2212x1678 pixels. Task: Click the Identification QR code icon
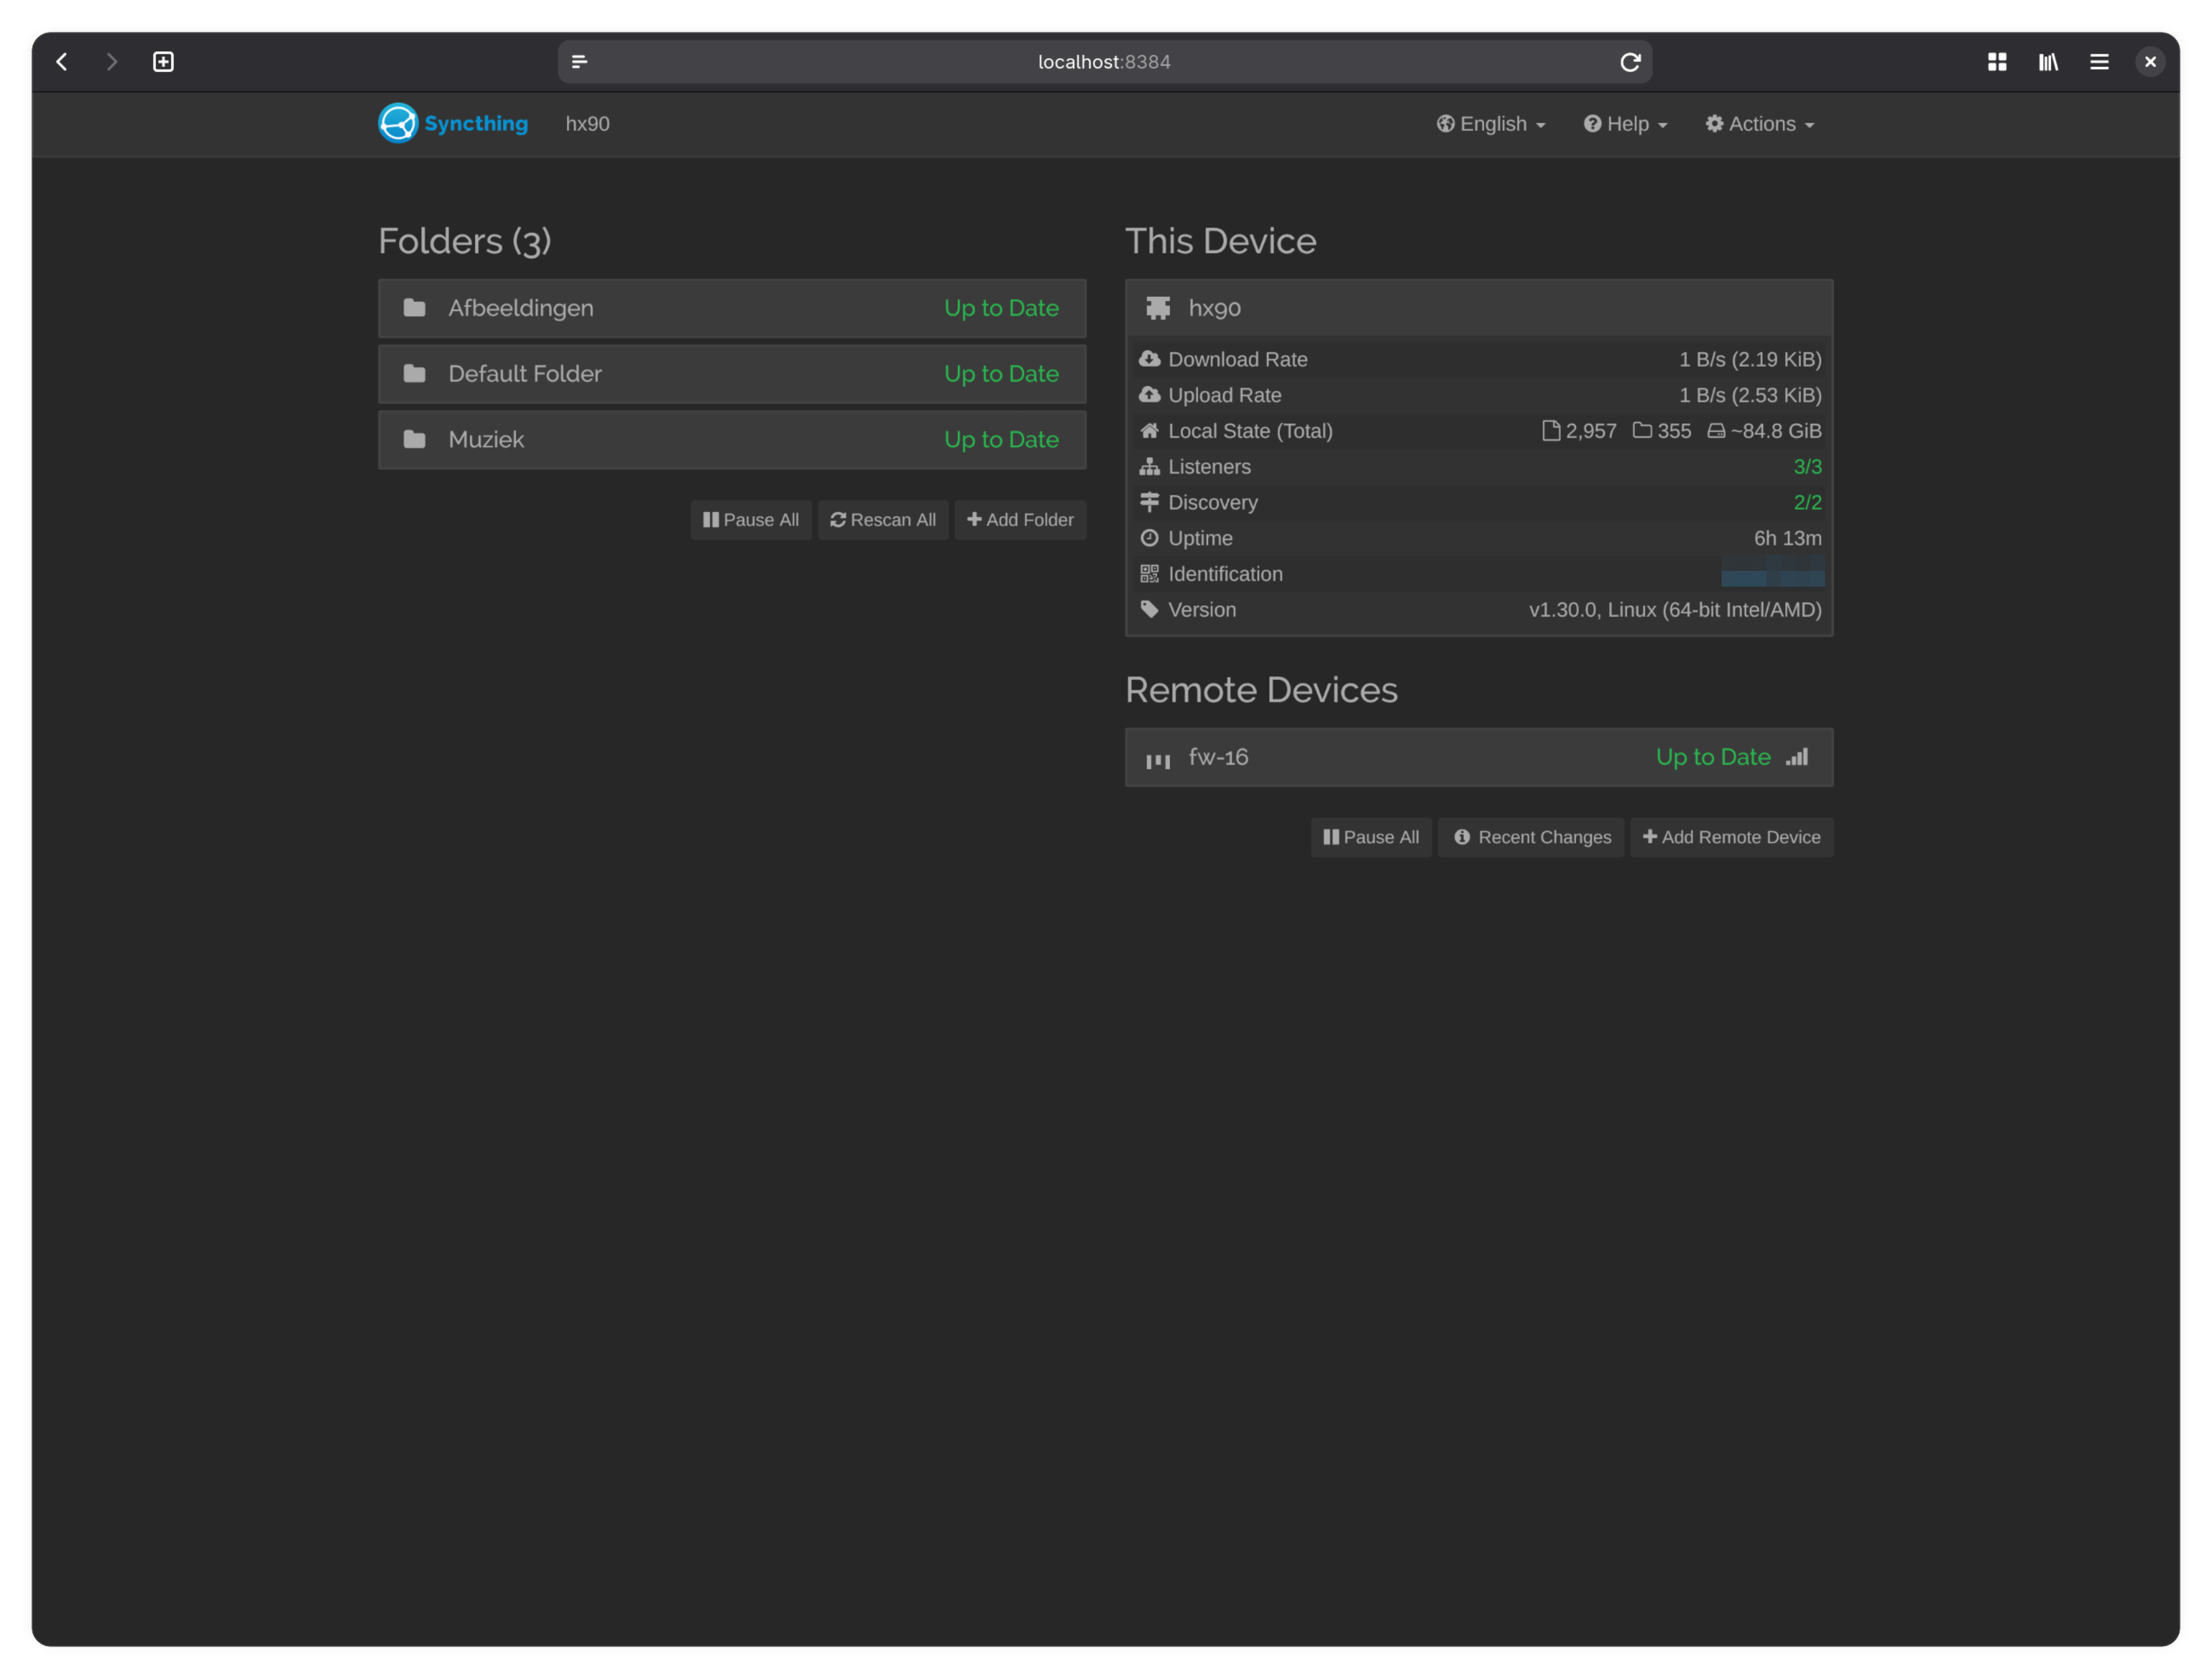click(x=1149, y=574)
